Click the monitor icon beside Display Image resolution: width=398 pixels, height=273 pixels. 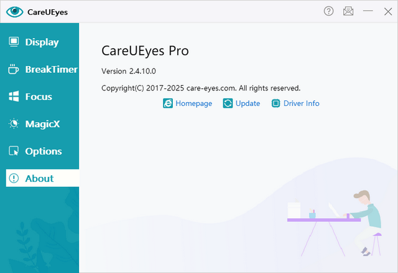click(14, 42)
